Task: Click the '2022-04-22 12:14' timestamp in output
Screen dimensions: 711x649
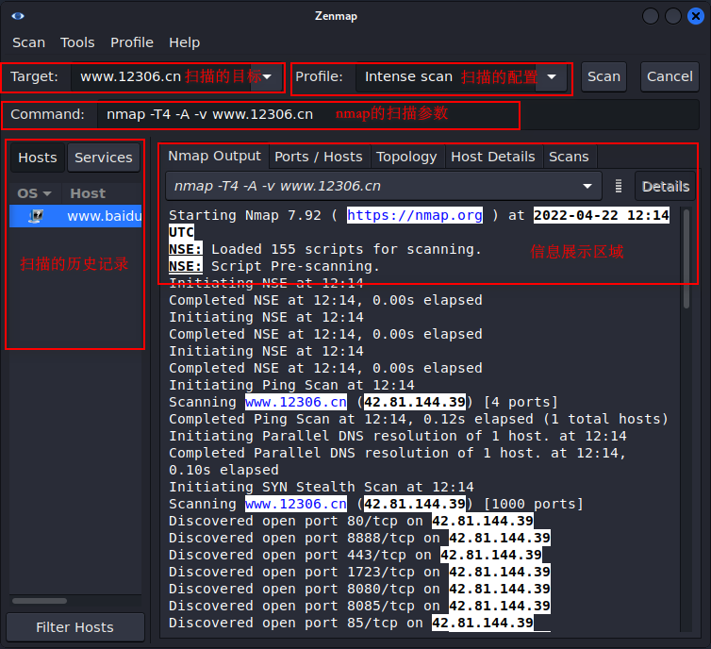Action: click(602, 215)
